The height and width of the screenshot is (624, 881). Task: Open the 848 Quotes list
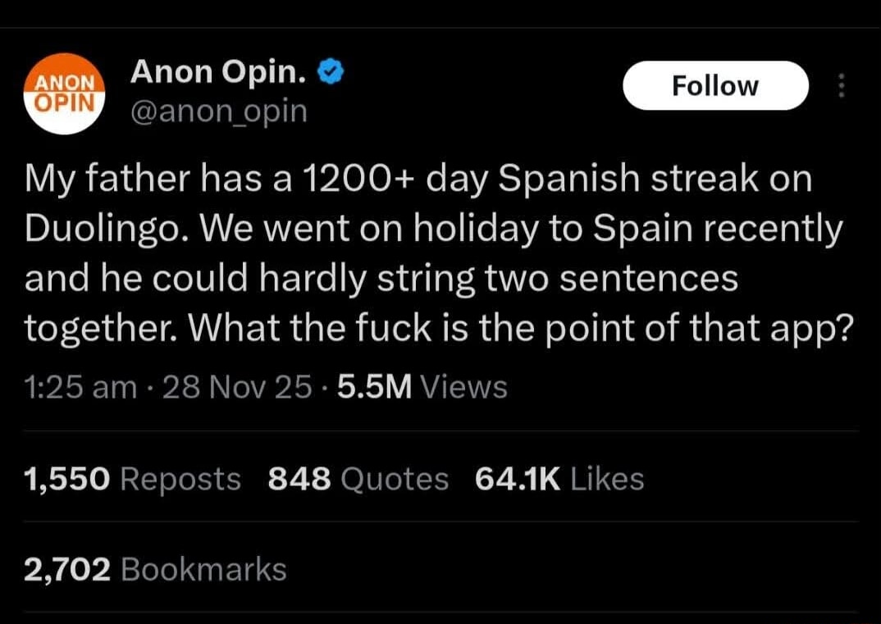point(358,479)
